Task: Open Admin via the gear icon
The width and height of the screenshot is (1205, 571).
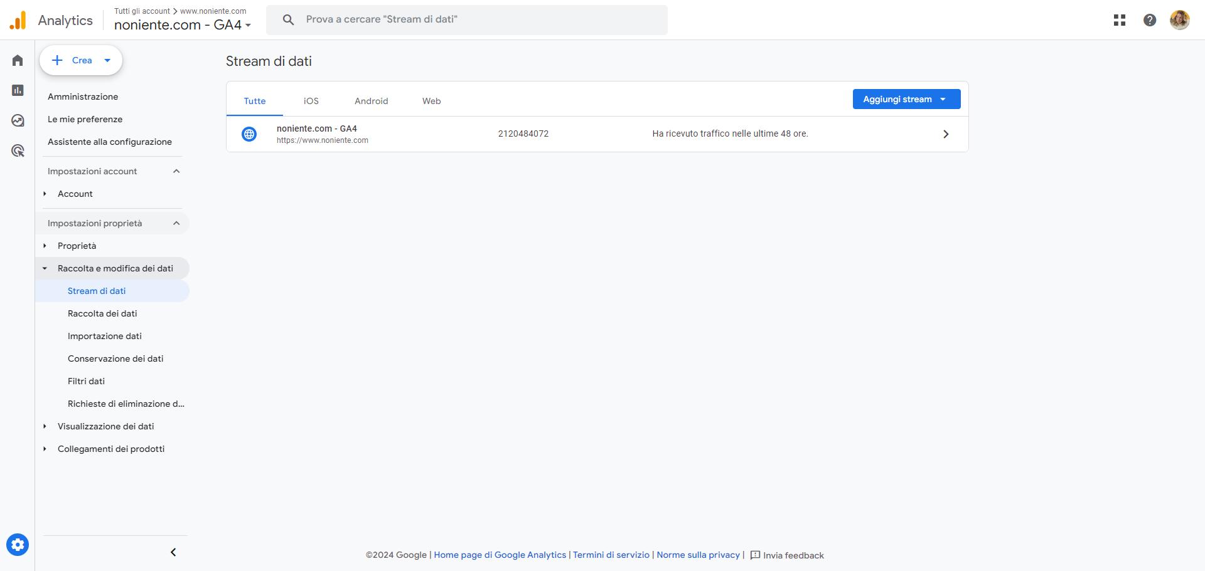Action: (17, 544)
